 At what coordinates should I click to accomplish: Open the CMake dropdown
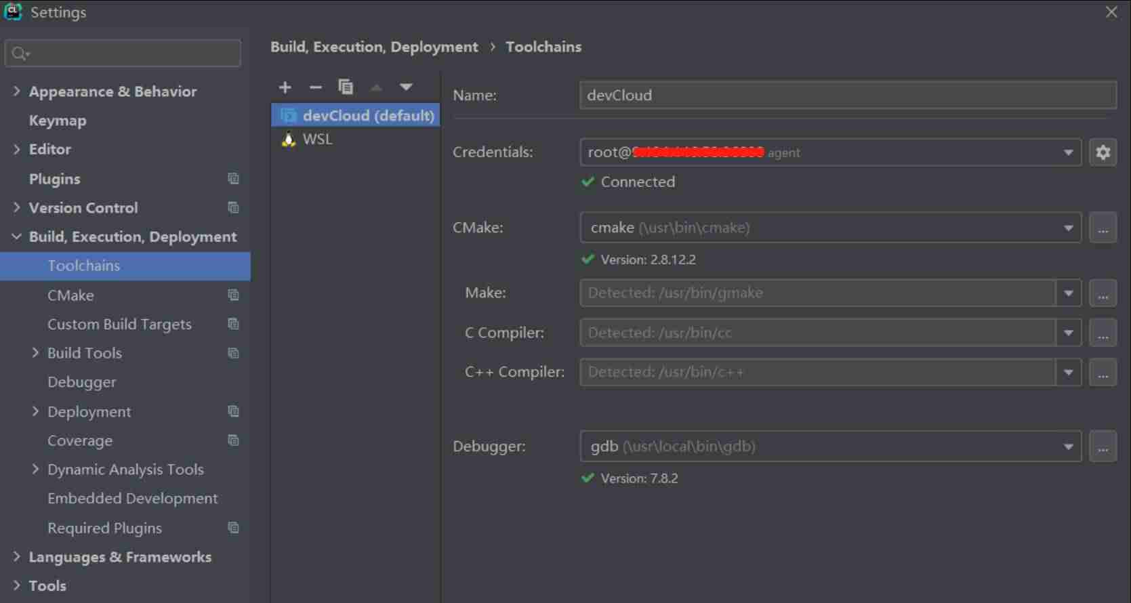1069,228
